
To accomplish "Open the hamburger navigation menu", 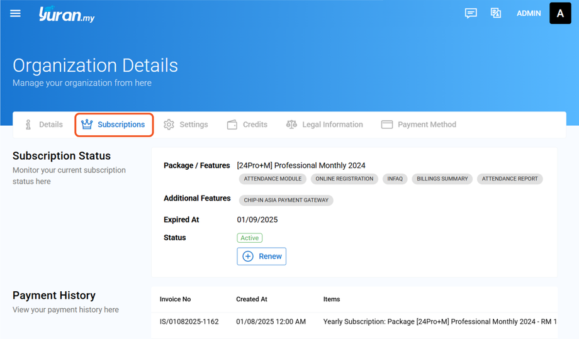I will click(15, 13).
